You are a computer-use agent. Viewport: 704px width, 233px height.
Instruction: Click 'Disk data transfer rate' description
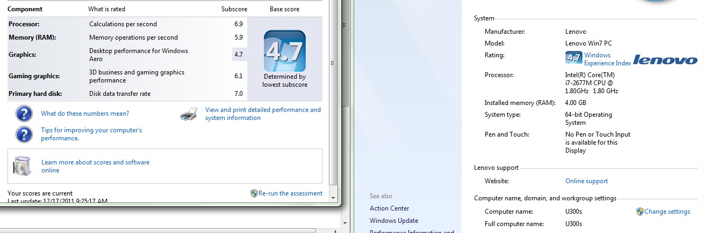click(120, 94)
